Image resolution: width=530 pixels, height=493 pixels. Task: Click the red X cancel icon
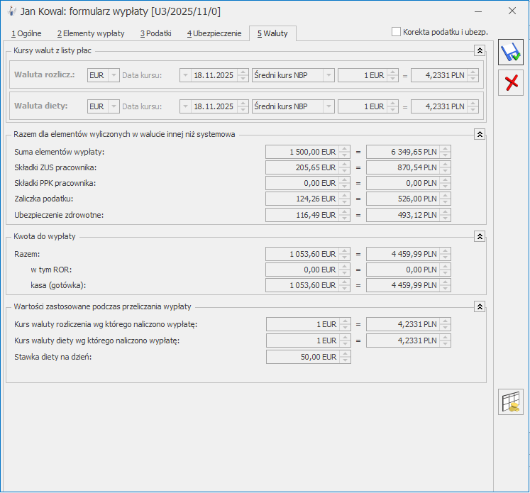pyautogui.click(x=510, y=84)
